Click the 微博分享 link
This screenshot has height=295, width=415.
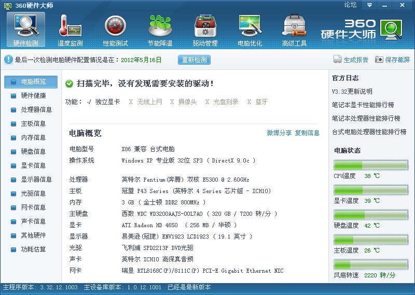[x=279, y=133]
